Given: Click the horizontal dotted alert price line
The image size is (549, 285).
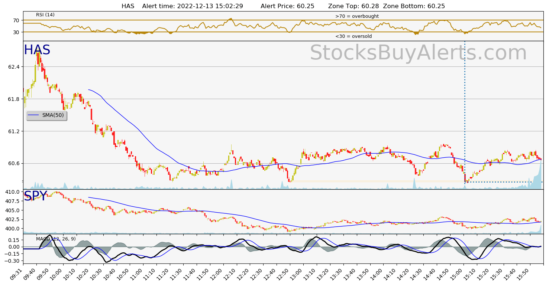Looking at the screenshot, I should (503, 182).
